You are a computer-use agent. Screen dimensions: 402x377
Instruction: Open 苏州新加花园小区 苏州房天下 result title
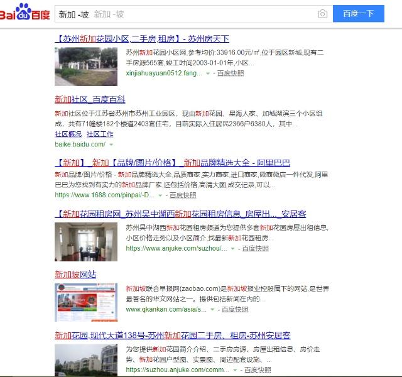[142, 39]
